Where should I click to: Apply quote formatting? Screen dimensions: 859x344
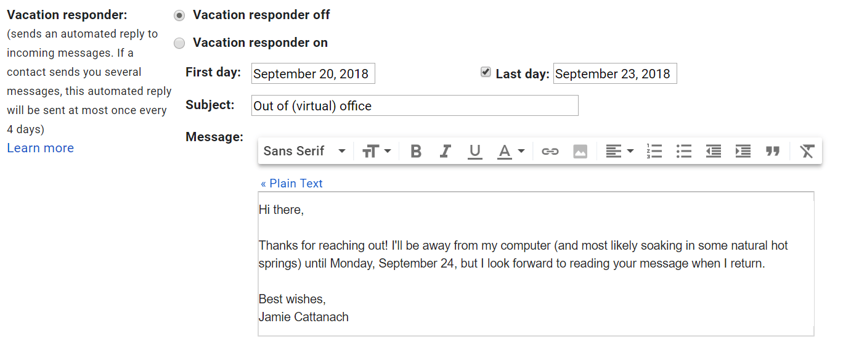pyautogui.click(x=773, y=151)
